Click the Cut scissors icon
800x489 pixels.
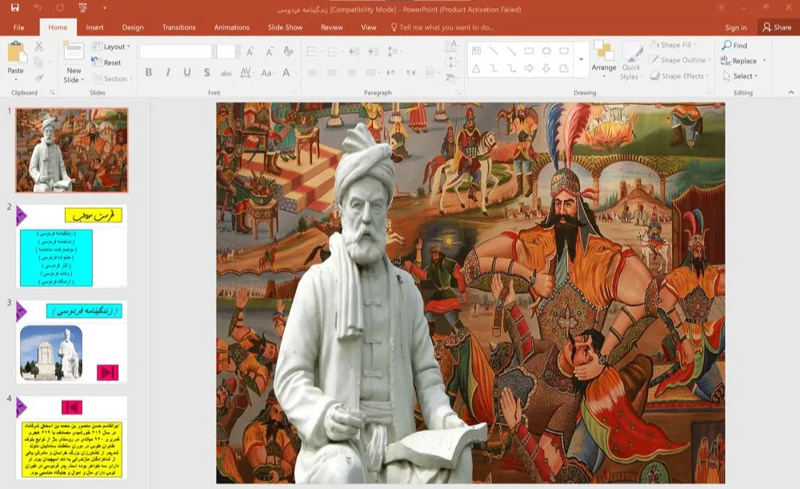pyautogui.click(x=38, y=47)
